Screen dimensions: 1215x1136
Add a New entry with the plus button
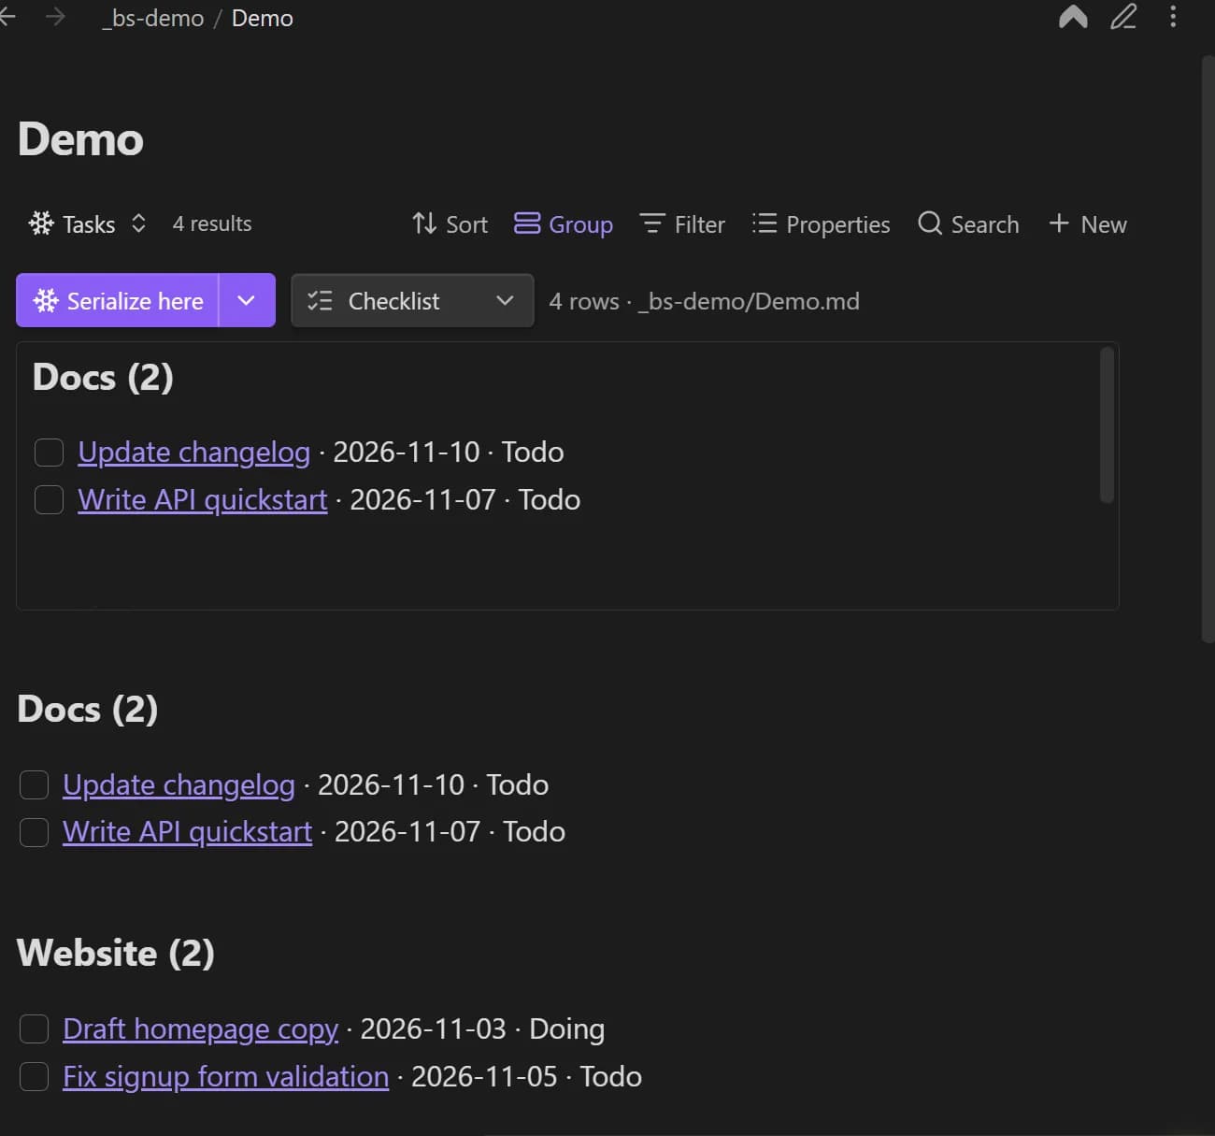point(1087,224)
